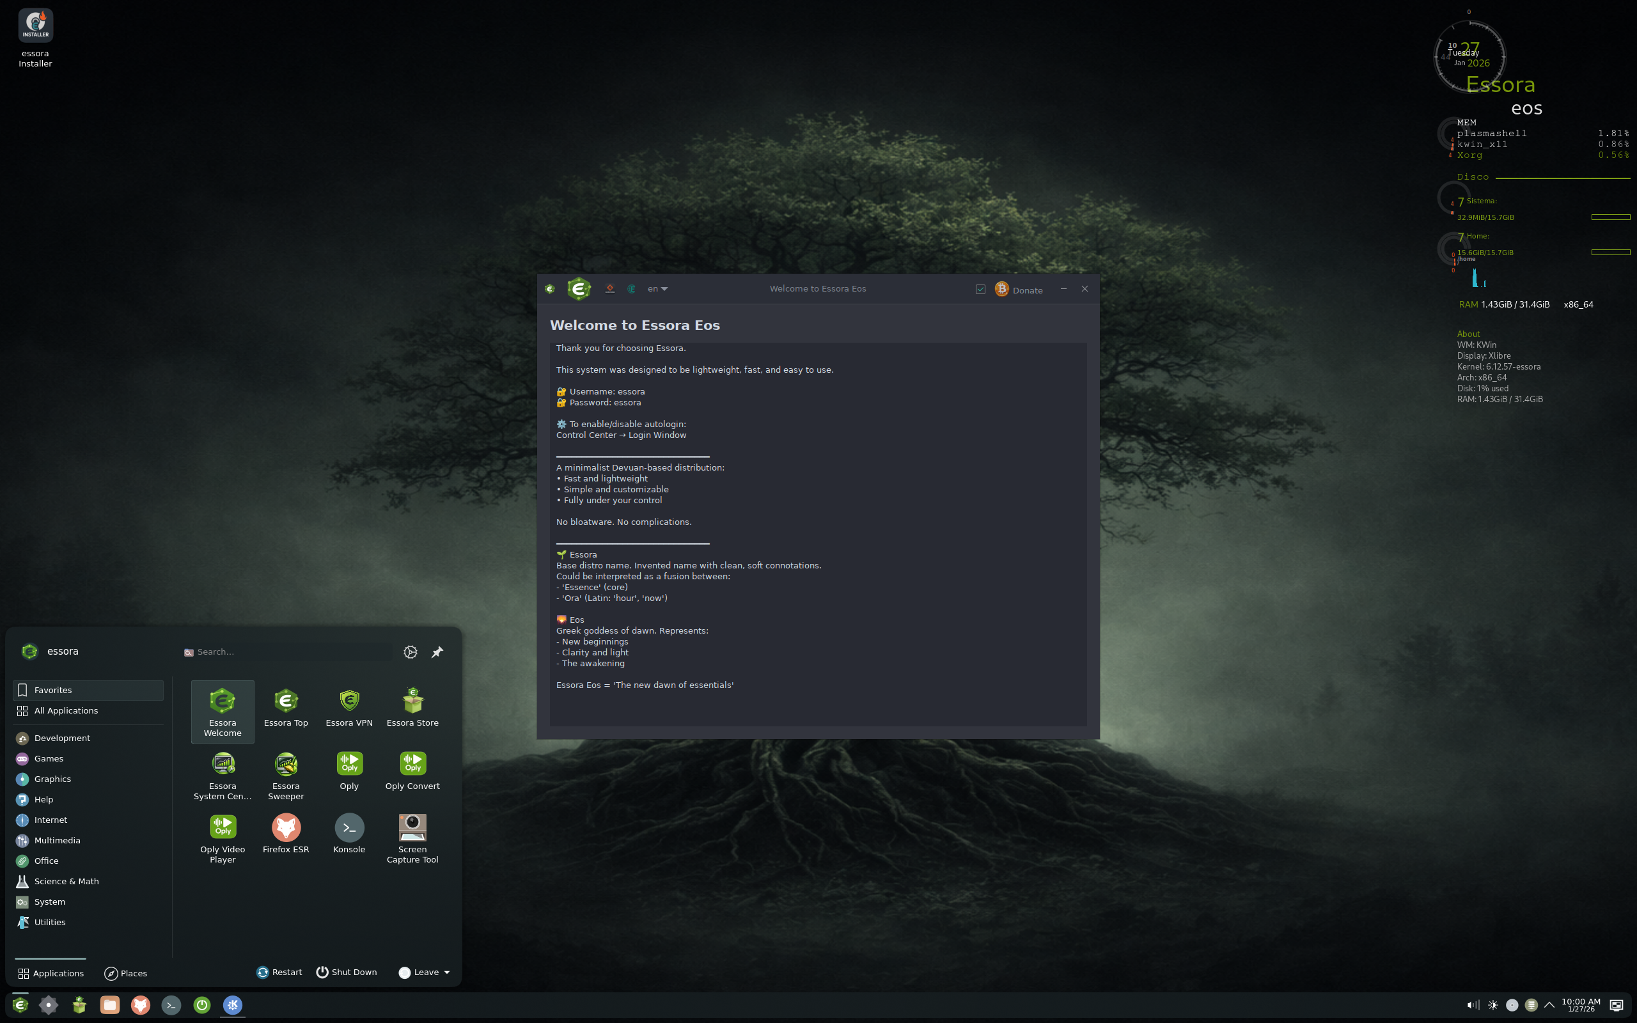
Task: Start Essora Sweeper app
Action: point(285,776)
